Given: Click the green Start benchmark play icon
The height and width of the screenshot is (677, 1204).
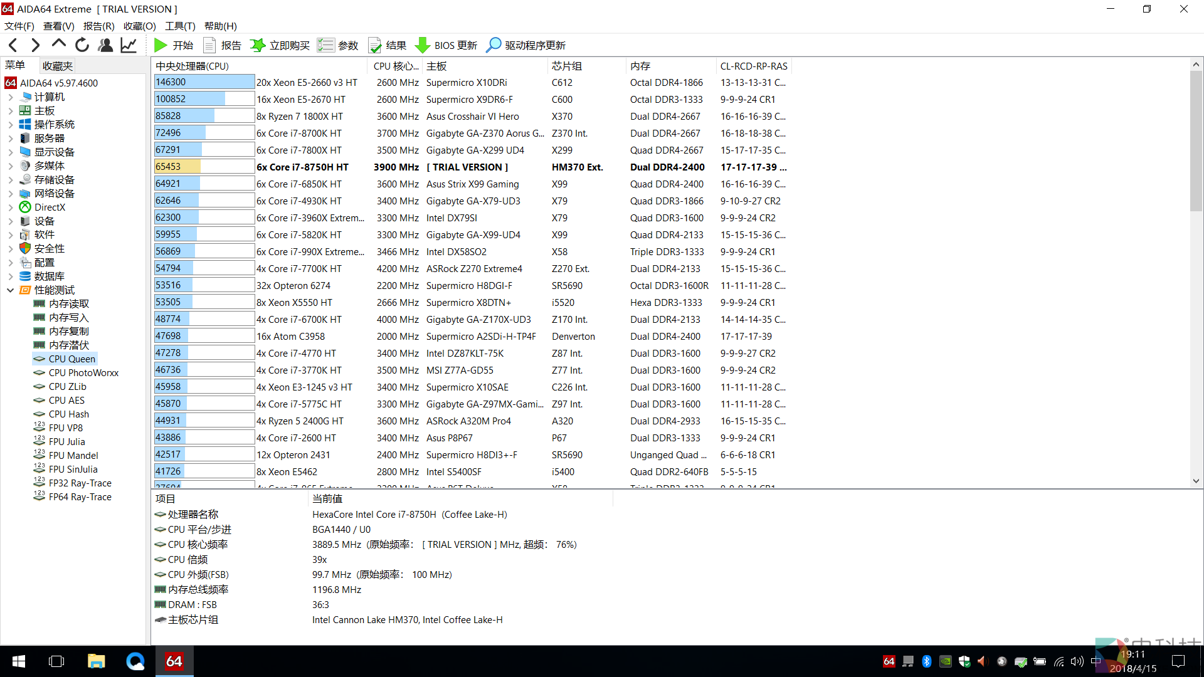Looking at the screenshot, I should [161, 45].
